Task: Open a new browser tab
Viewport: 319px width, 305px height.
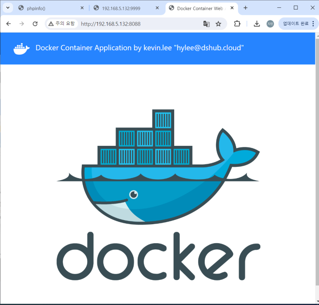Action: [x=246, y=8]
